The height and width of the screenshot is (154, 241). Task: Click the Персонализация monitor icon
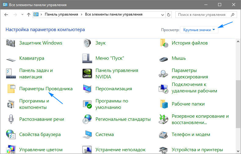[87, 89]
